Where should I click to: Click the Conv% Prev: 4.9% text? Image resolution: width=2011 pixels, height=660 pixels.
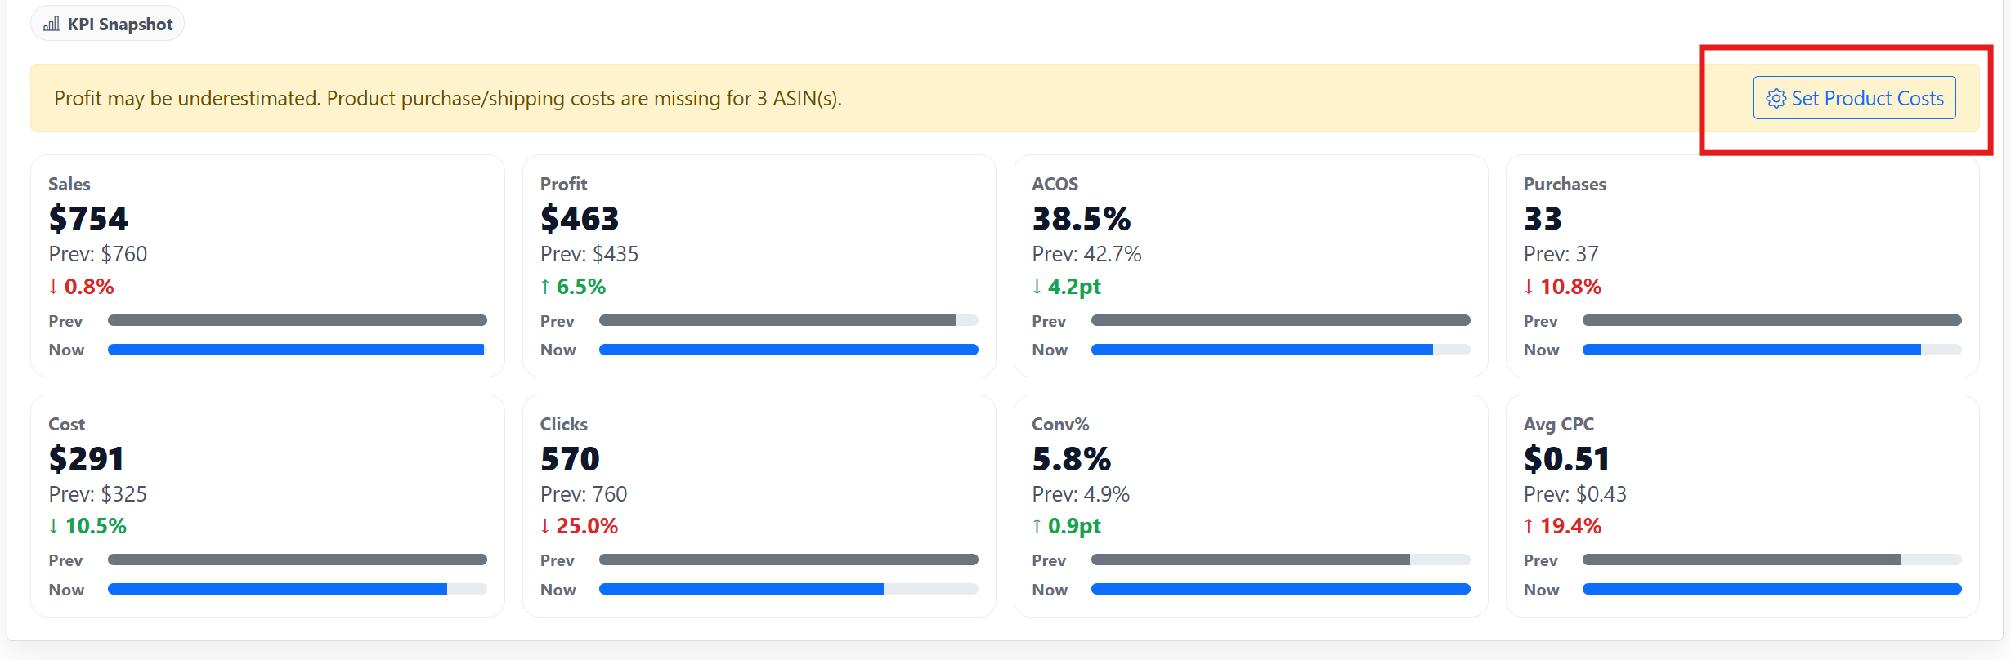click(x=1080, y=494)
